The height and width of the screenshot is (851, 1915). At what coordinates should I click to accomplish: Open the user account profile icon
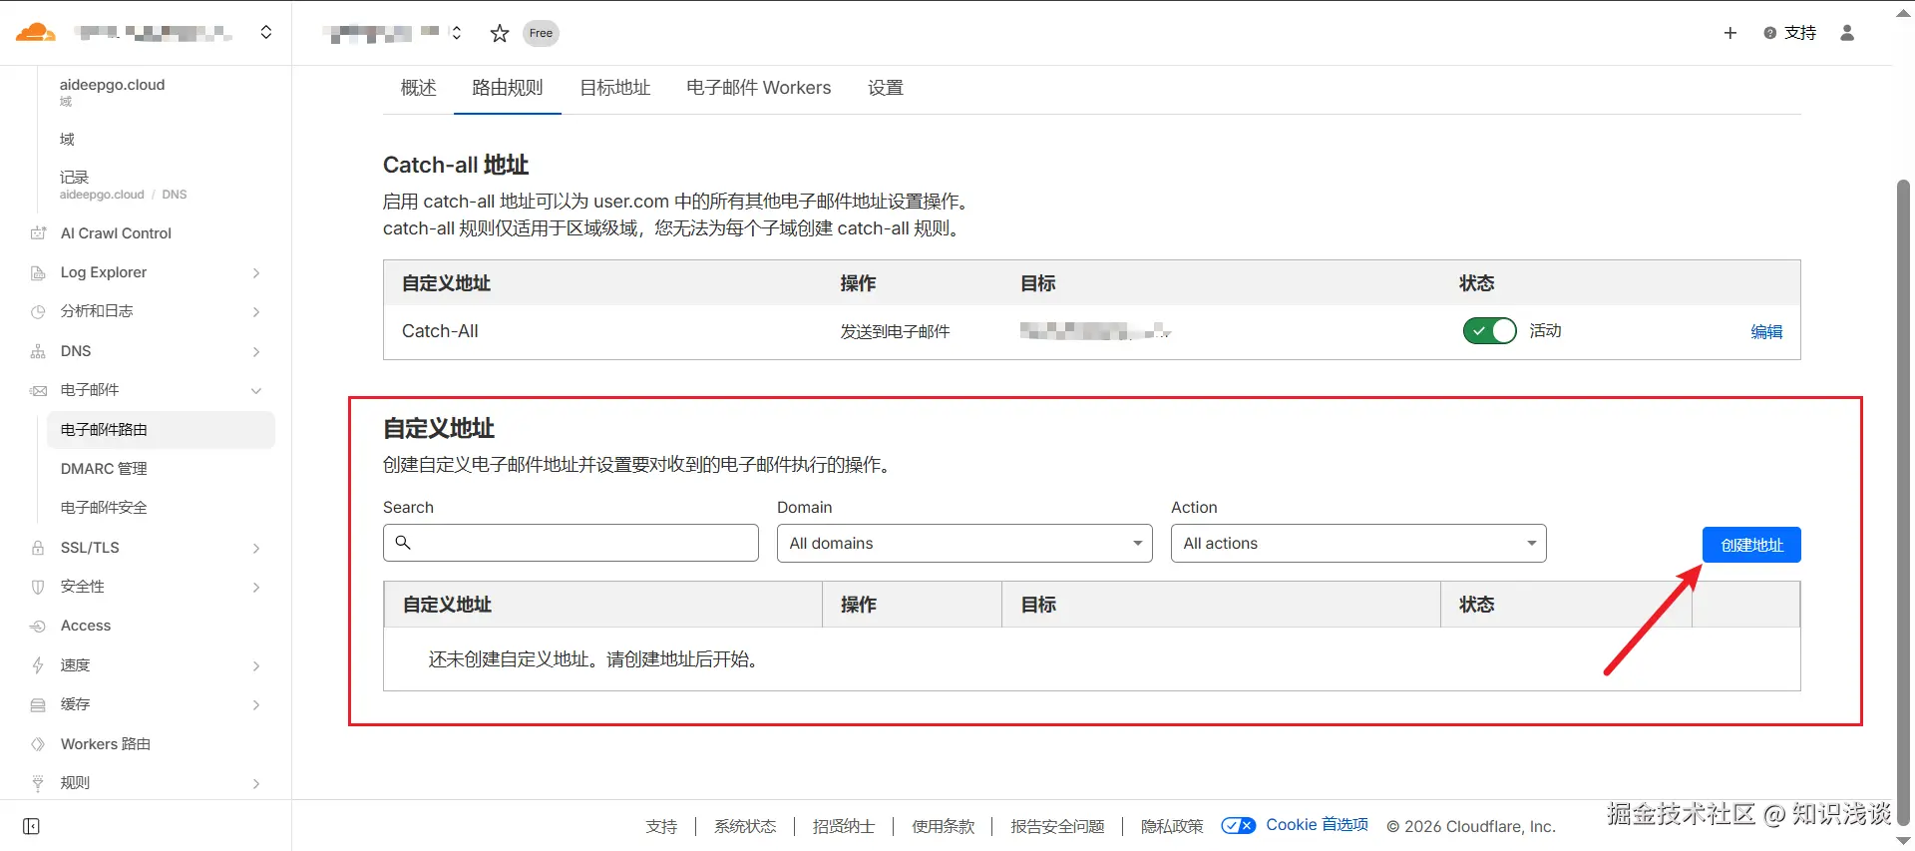click(1846, 33)
